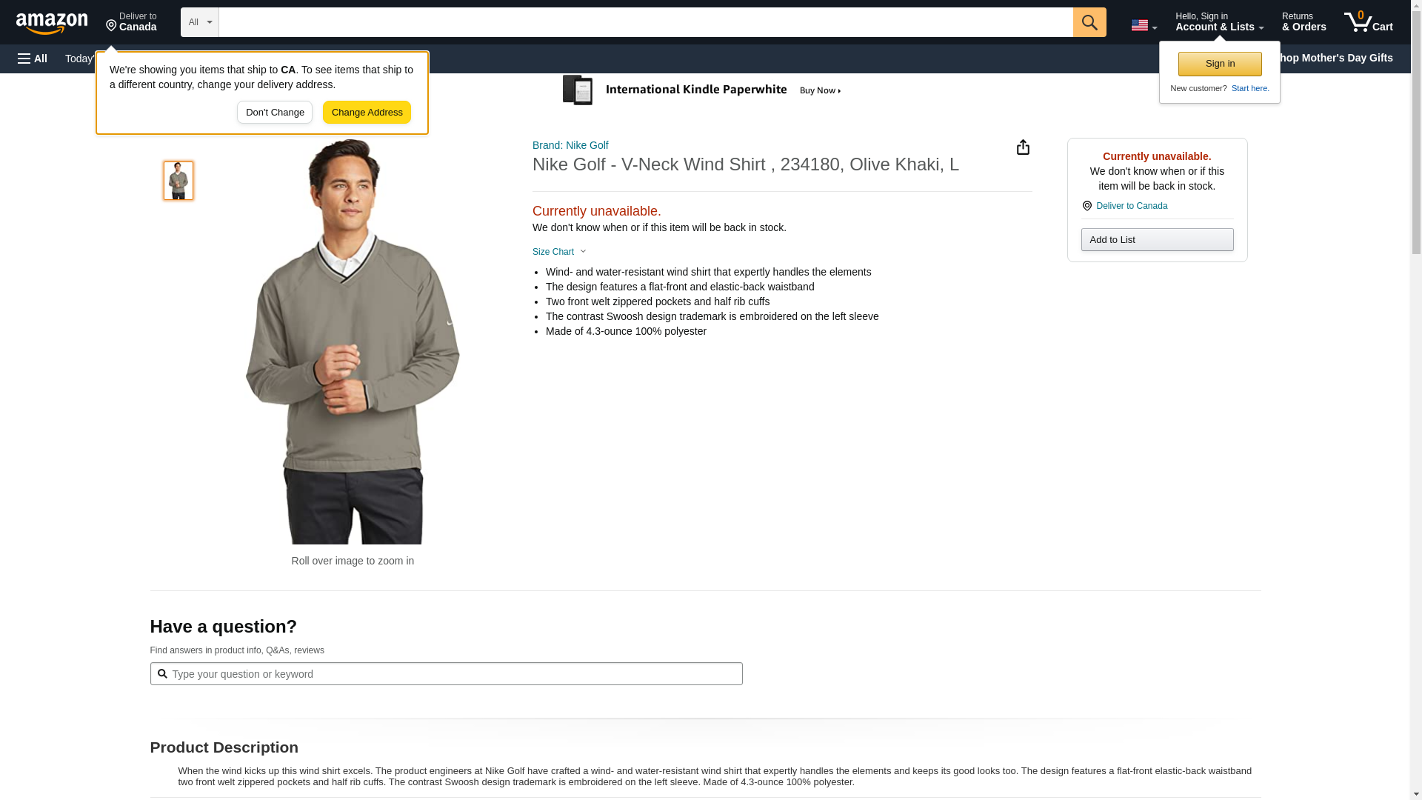The image size is (1422, 800).
Task: Expand the Account & Lists menu
Action: click(1219, 22)
